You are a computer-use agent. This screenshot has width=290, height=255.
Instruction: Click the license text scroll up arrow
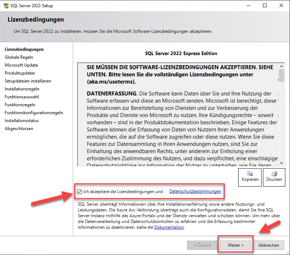pos(281,66)
